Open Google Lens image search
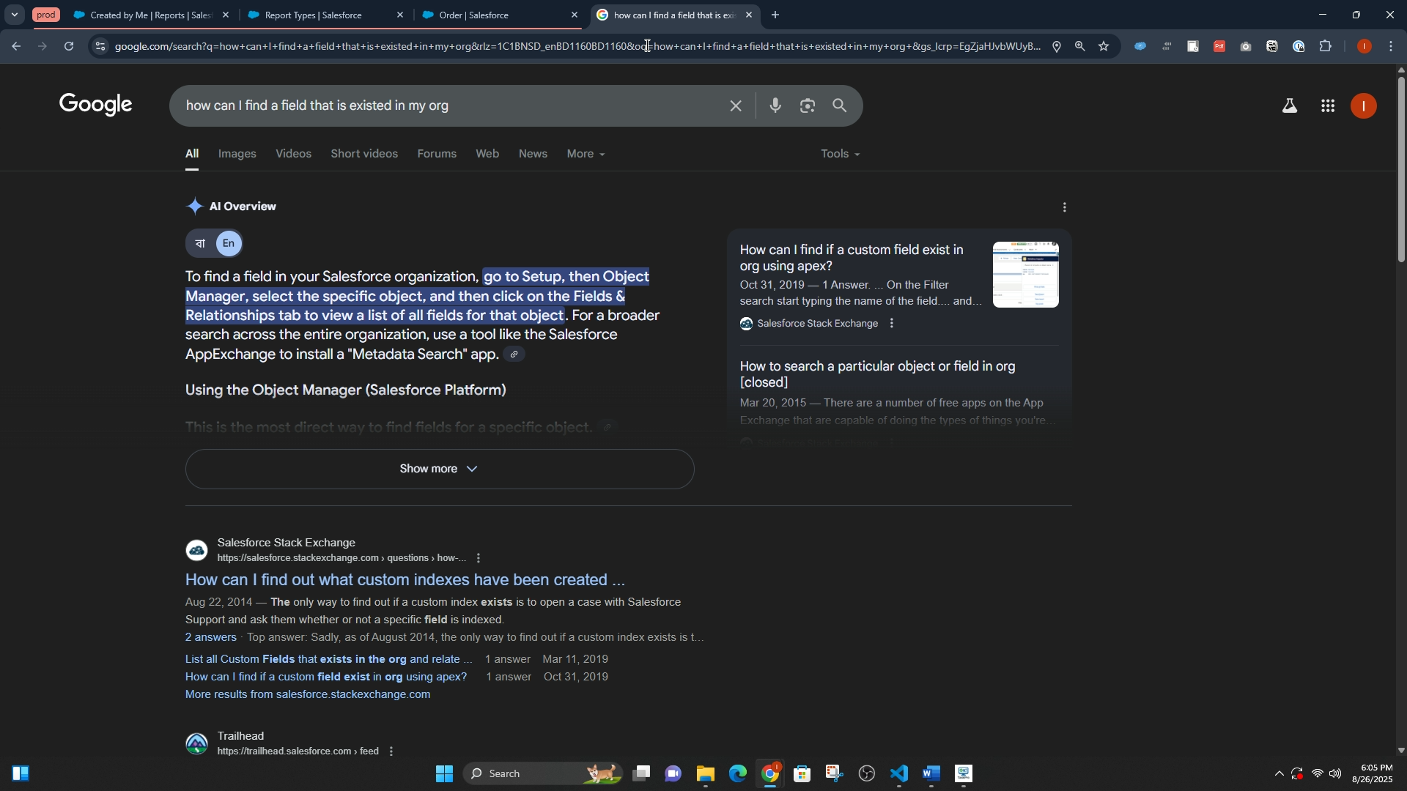1407x791 pixels. click(808, 106)
